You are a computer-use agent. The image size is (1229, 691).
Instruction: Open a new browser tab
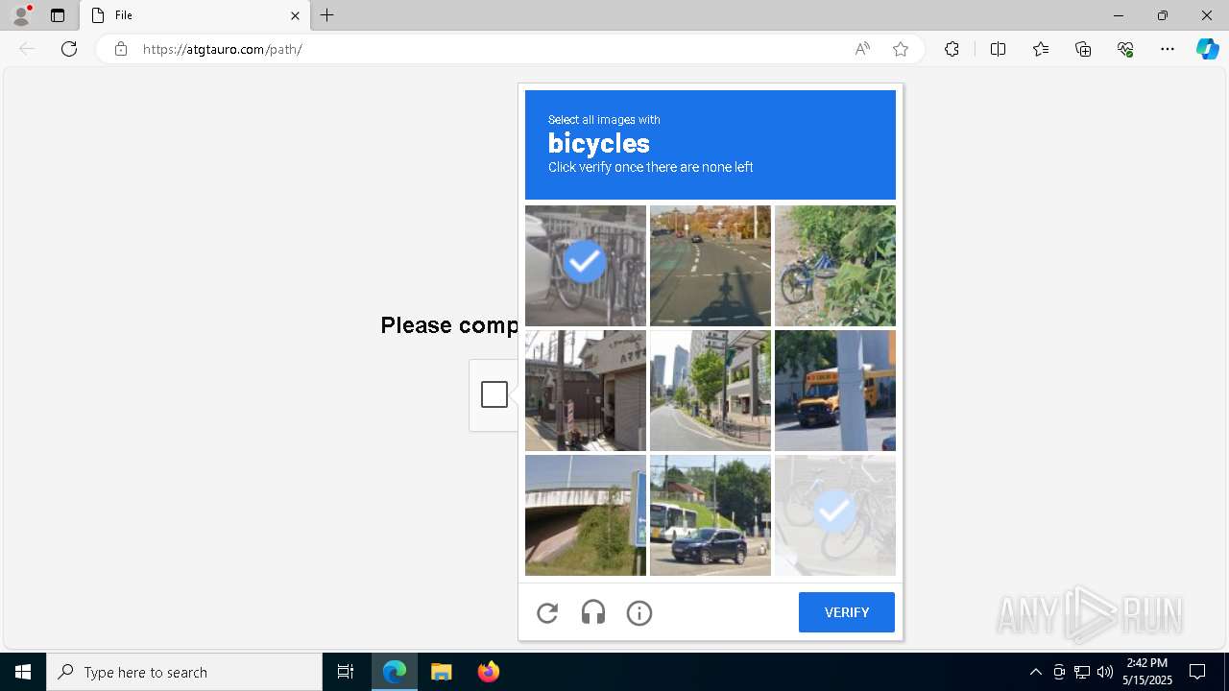[327, 15]
